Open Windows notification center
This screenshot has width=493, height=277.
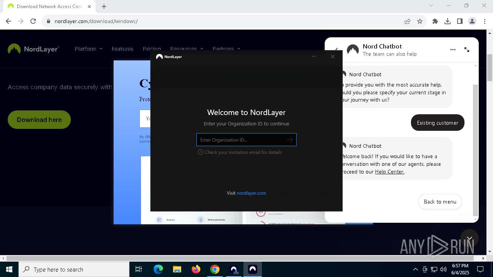pos(480,269)
